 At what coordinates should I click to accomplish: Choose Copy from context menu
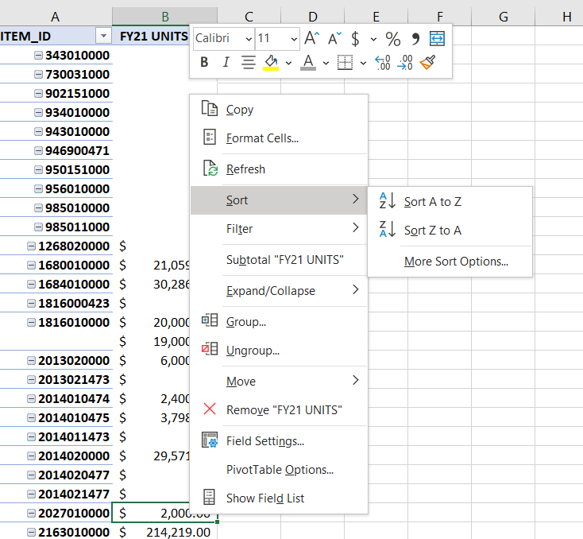point(279,110)
